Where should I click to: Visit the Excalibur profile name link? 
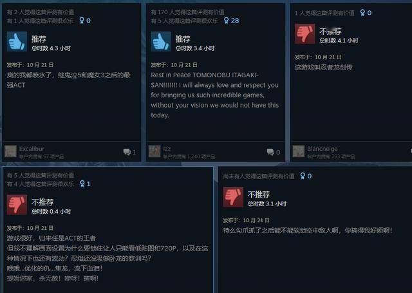pyautogui.click(x=32, y=149)
